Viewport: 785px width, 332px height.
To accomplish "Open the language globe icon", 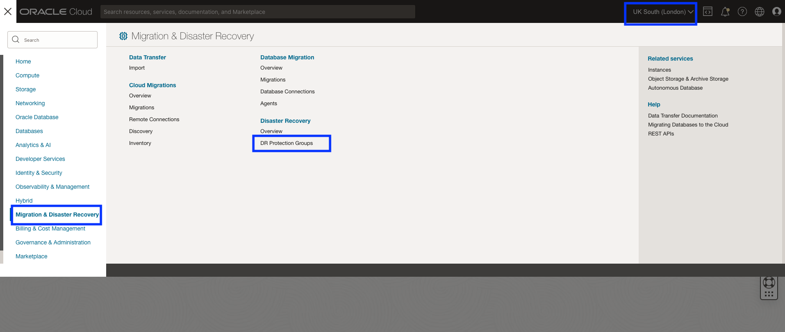I will click(760, 12).
